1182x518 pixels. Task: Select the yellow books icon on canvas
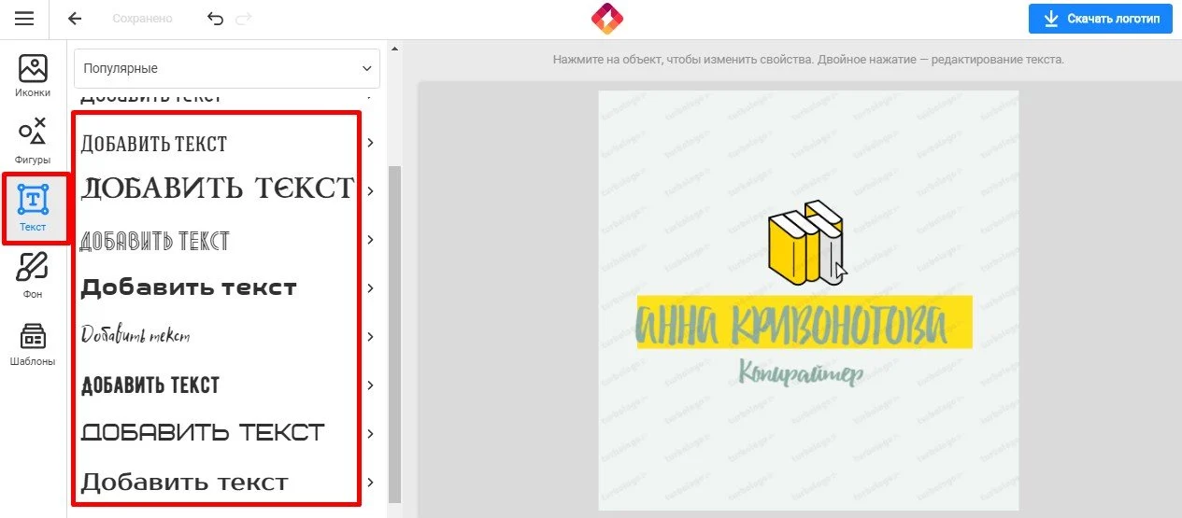[x=805, y=242]
